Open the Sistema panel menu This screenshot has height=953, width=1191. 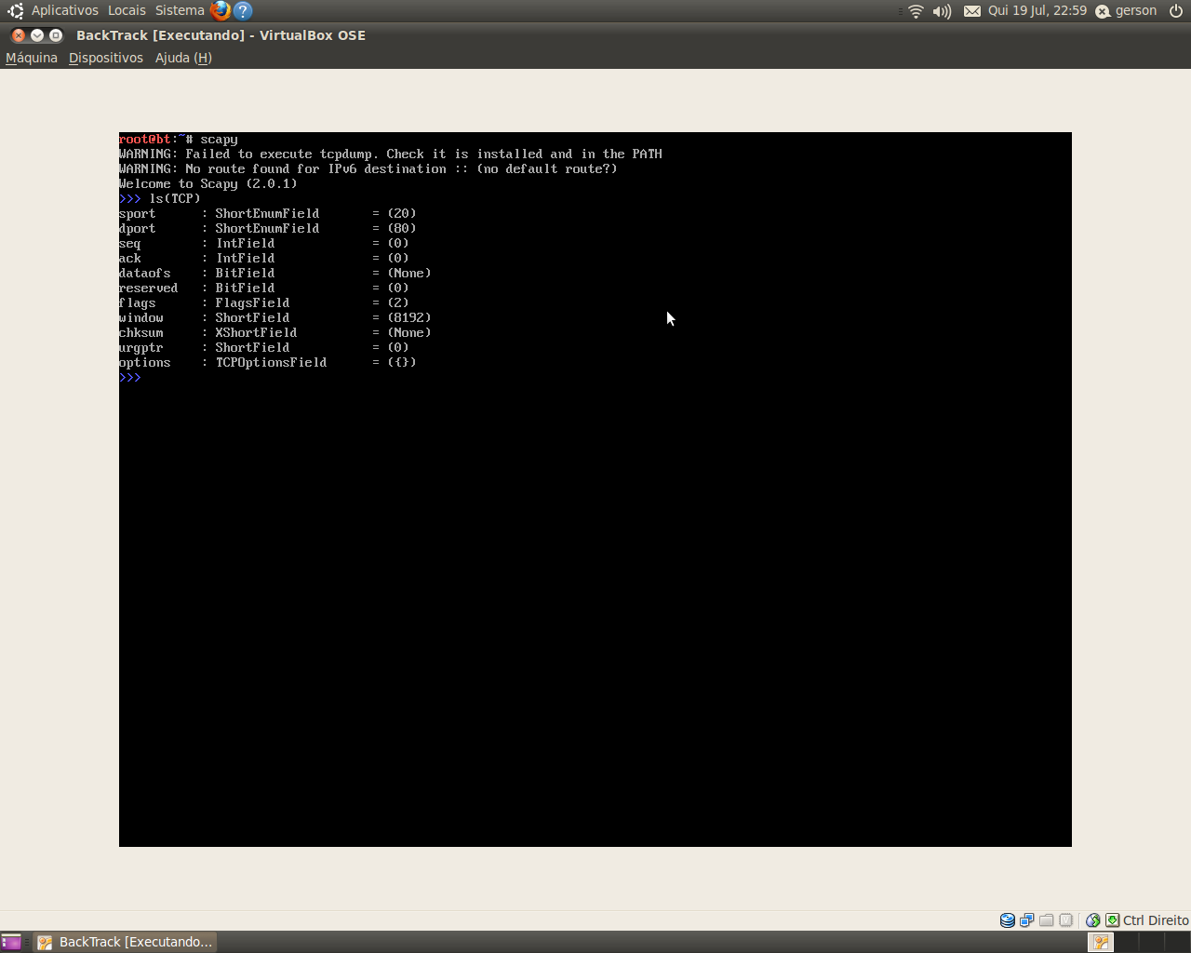click(x=180, y=10)
